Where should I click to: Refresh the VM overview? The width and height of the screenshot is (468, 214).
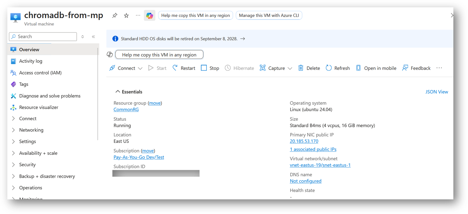[x=337, y=68]
